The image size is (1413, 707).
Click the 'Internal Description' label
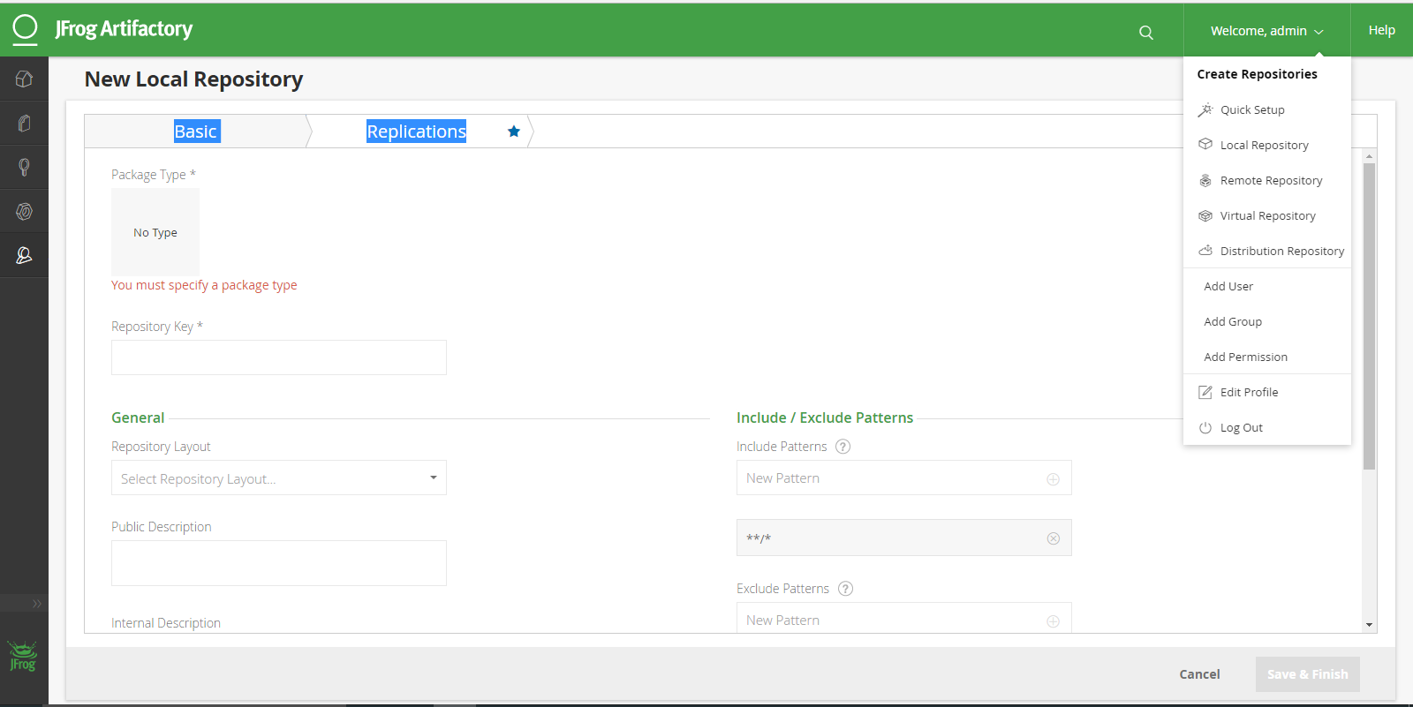tap(166, 623)
